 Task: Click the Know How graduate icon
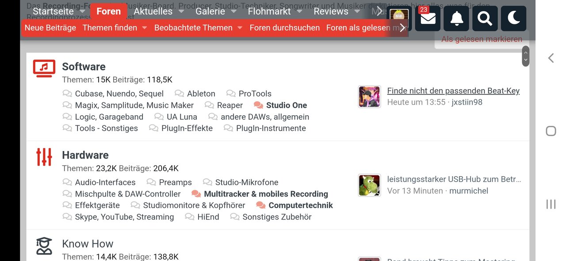tap(44, 246)
